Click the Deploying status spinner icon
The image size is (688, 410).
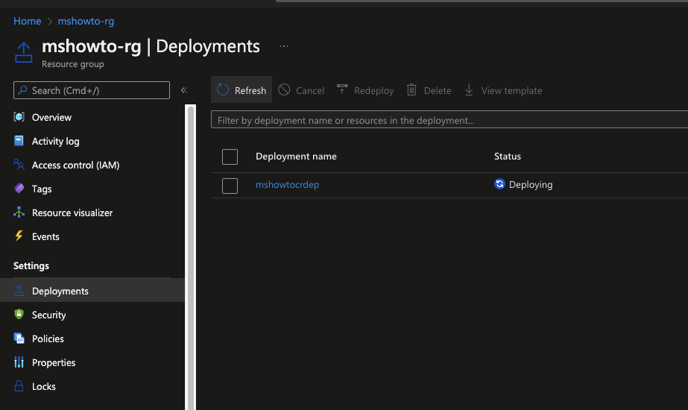499,184
